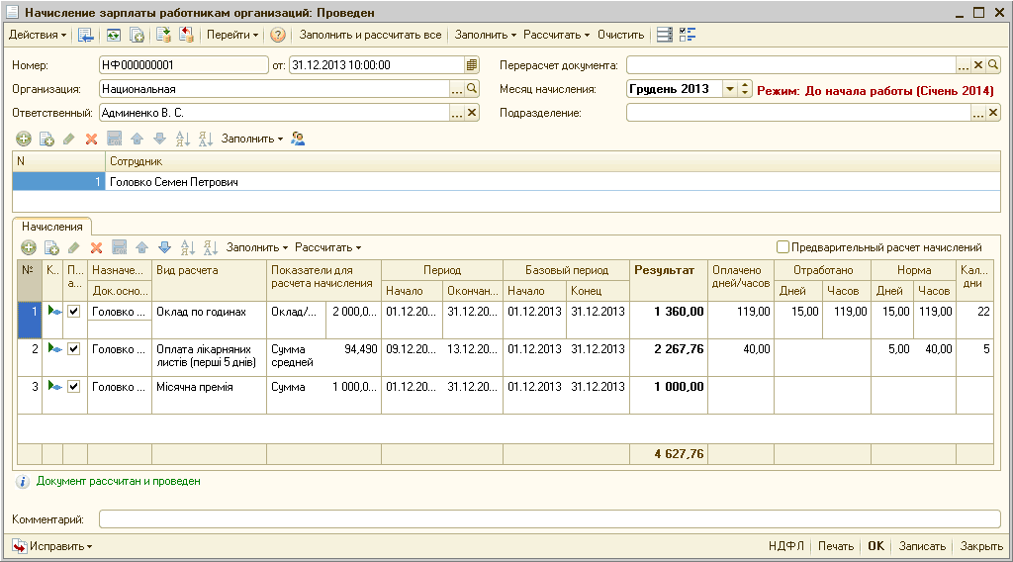The image size is (1013, 562).
Task: Click the Комментарий input field
Action: tap(550, 519)
